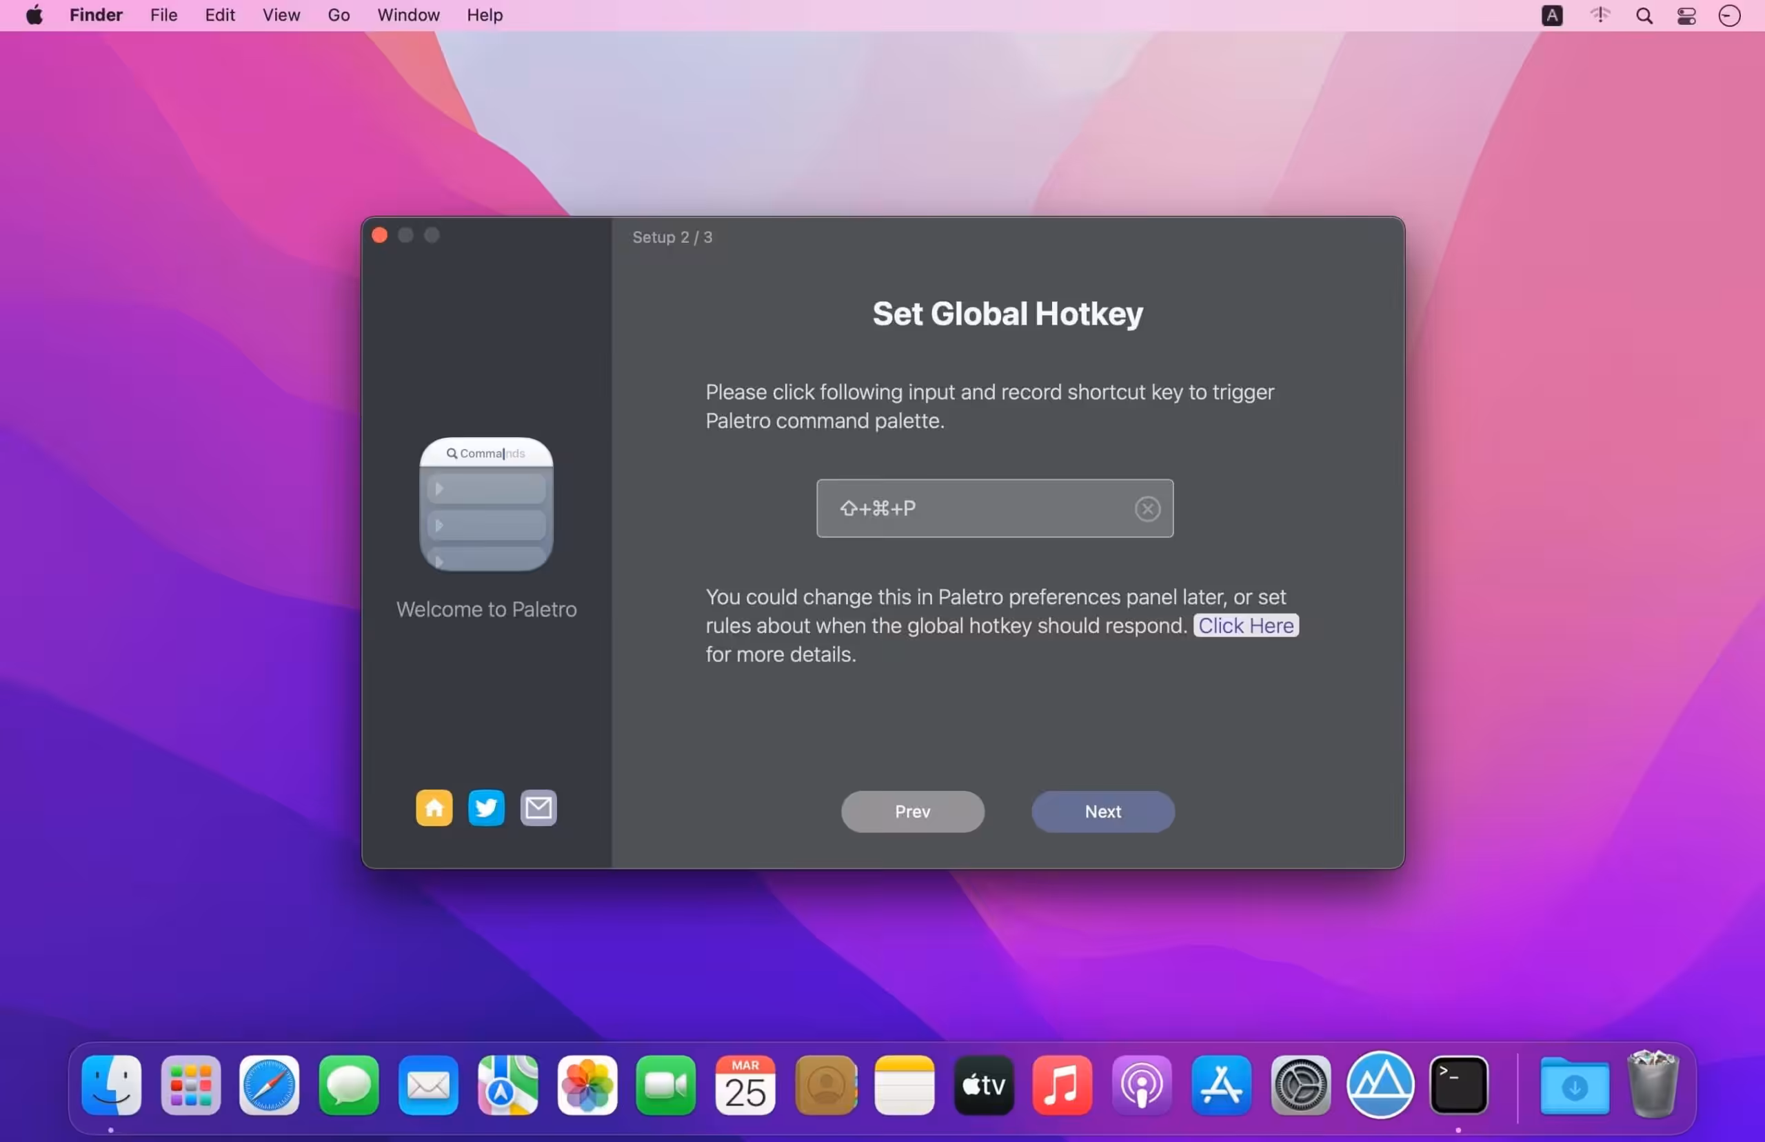Open Apple TV from the Dock
This screenshot has height=1142, width=1765.
[984, 1085]
